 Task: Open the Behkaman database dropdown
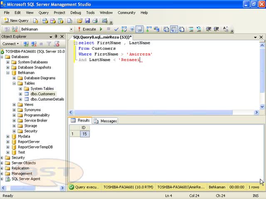tap(71, 29)
